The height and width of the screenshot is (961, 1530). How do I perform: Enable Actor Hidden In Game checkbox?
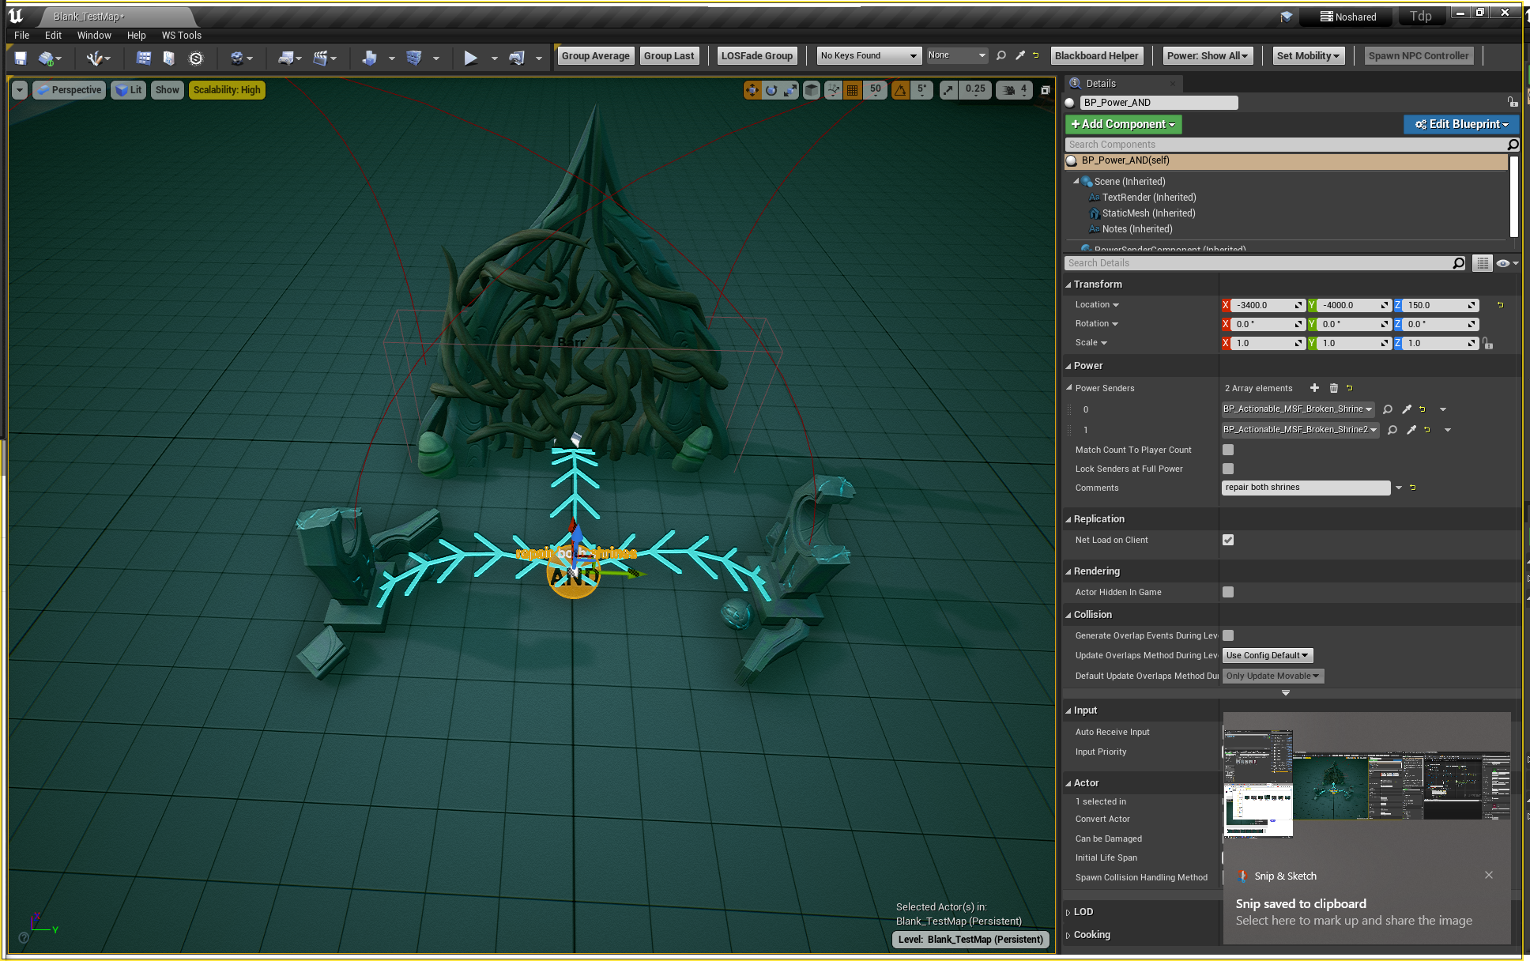[1227, 592]
